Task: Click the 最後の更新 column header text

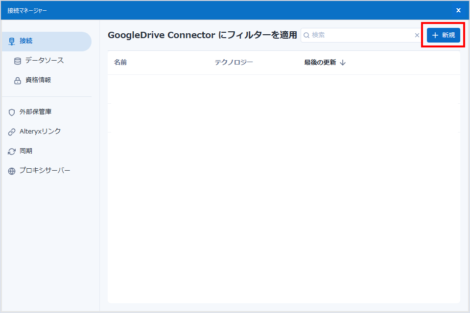Action: tap(320, 63)
